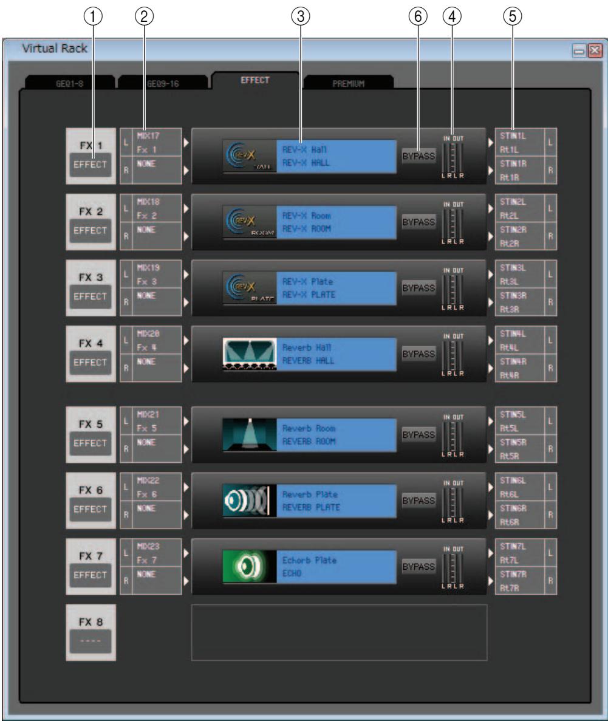Bypass the FX 6 Reverb Plate effect

[418, 501]
